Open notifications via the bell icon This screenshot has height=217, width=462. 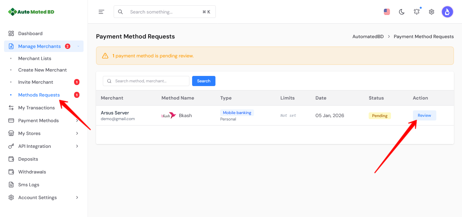416,11
